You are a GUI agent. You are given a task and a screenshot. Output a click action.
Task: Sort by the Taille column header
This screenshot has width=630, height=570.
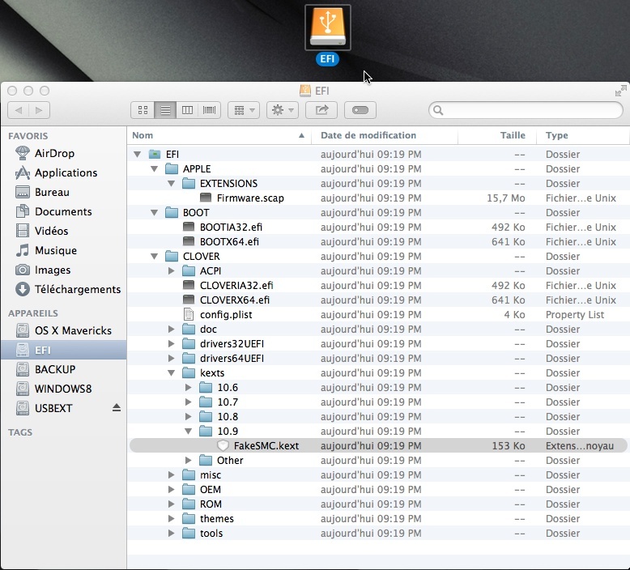(x=497, y=135)
